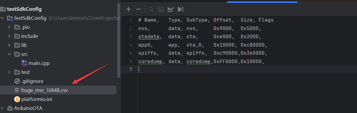Click line number 4 in gutter
This screenshot has width=357, height=113.
(x=131, y=45)
